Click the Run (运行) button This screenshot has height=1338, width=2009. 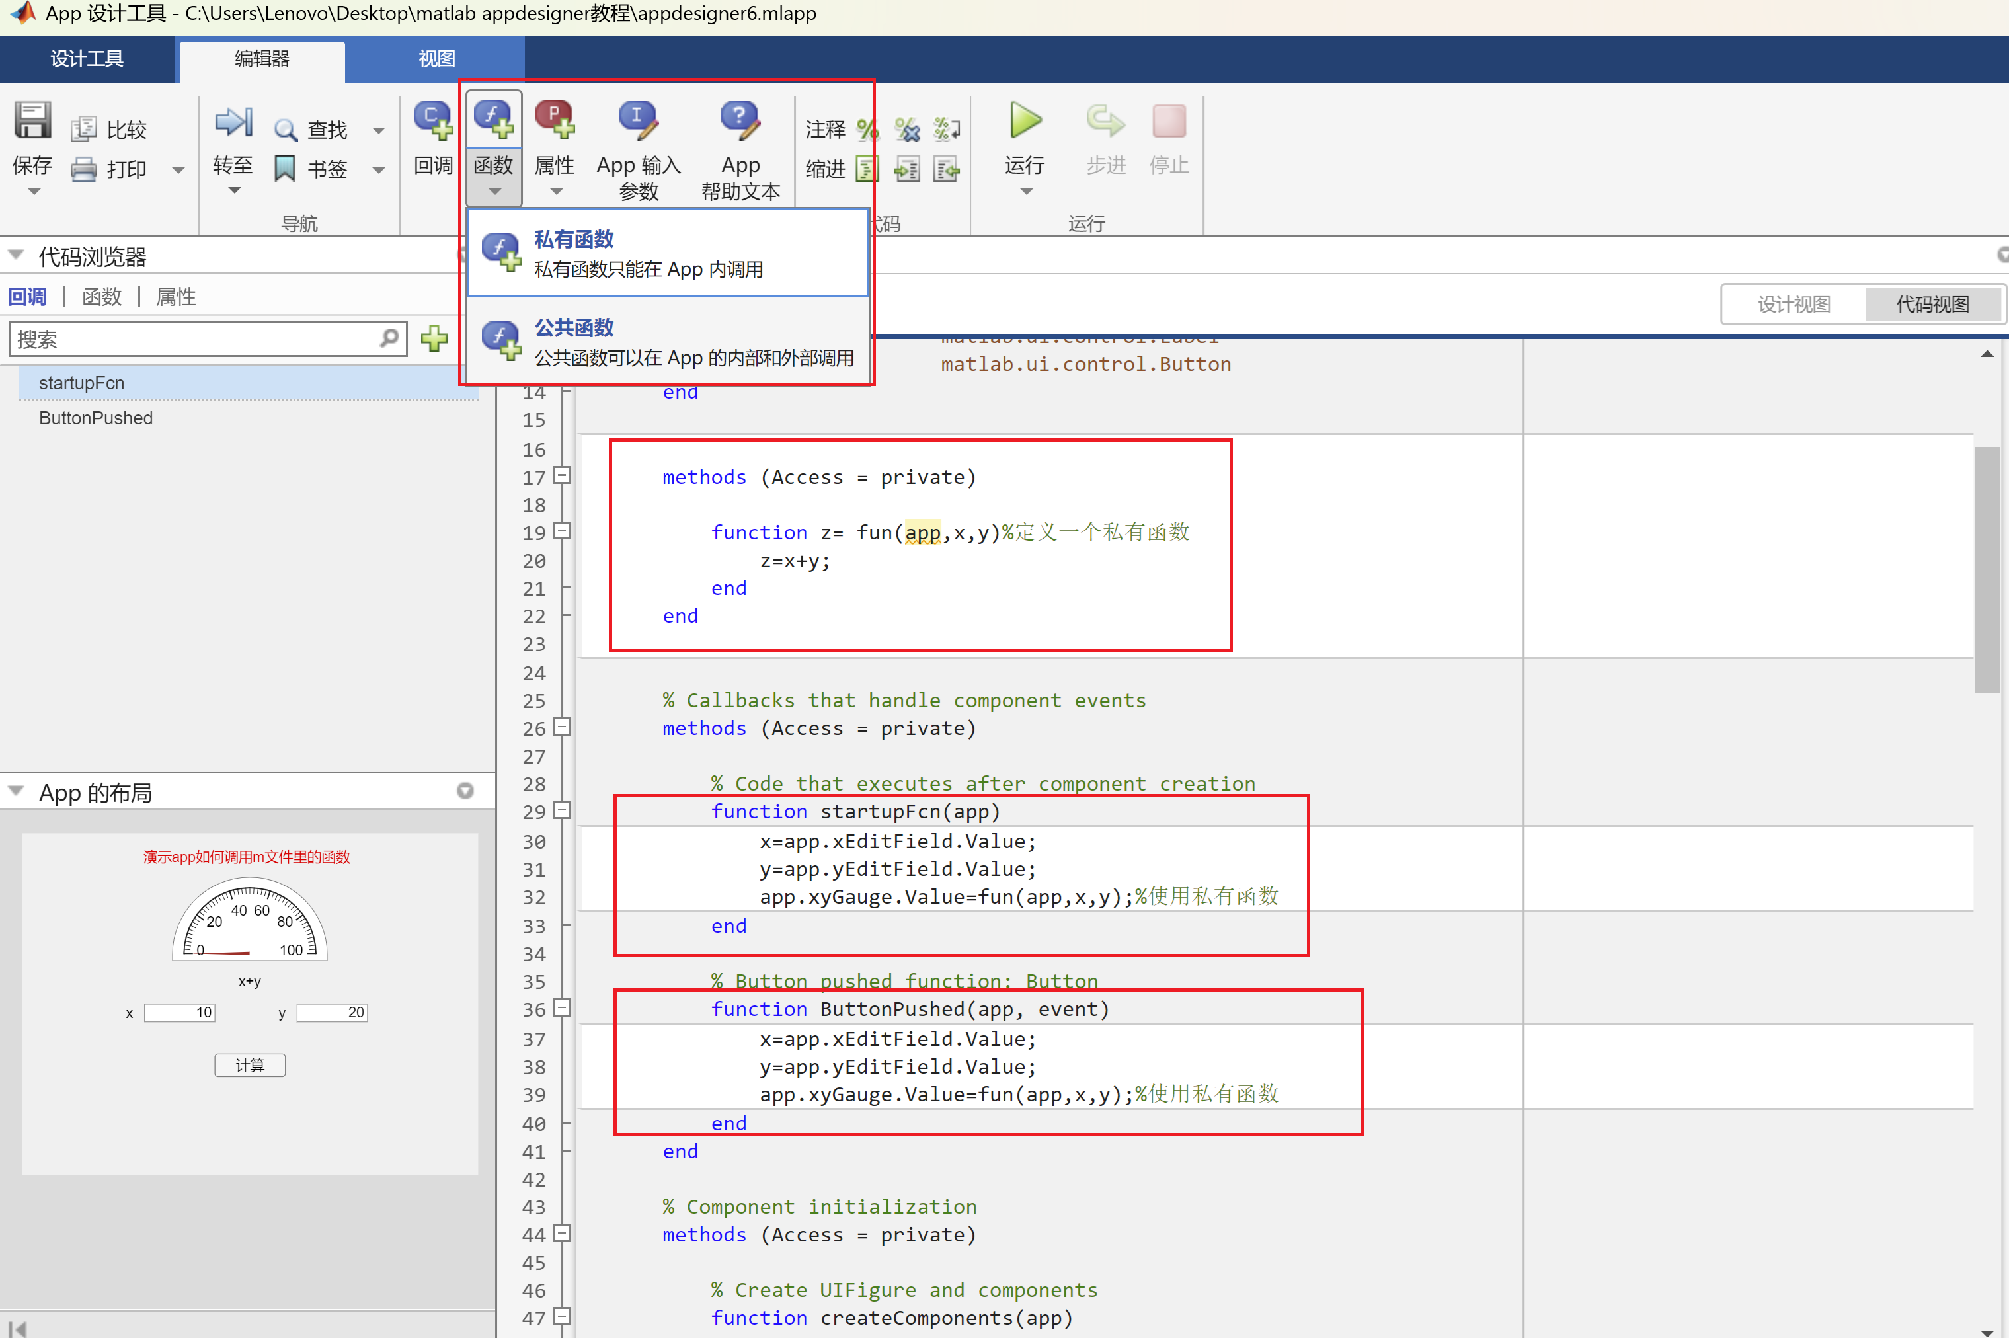coord(1025,121)
